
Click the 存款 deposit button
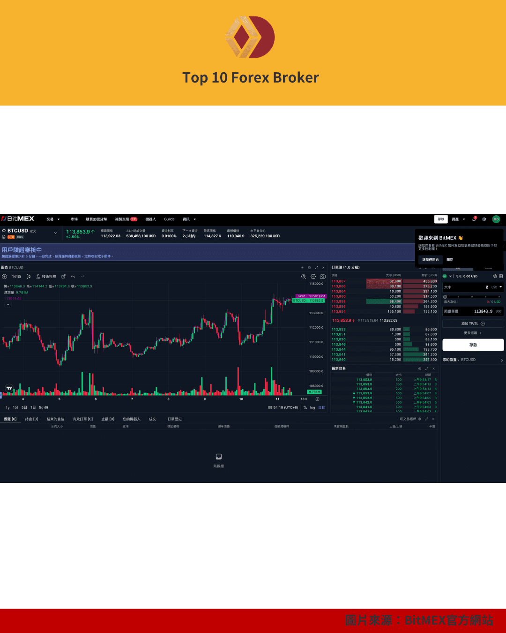click(440, 219)
